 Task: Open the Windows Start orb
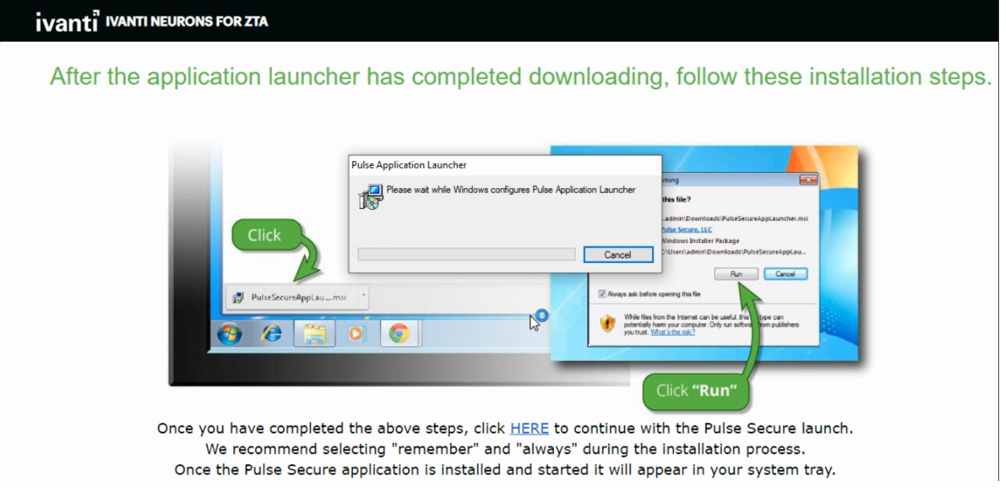pos(229,335)
